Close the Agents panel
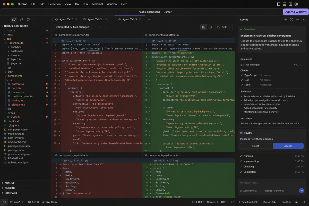Screen dimensions: 309x206 tap(304, 20)
